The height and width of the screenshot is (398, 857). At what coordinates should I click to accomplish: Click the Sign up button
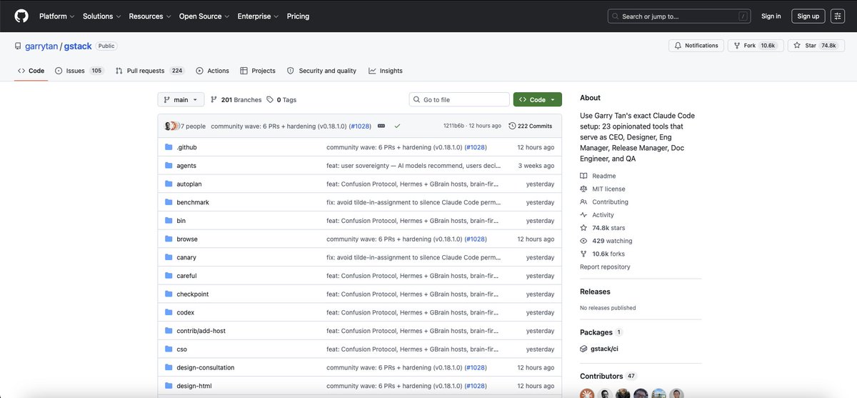[808, 16]
